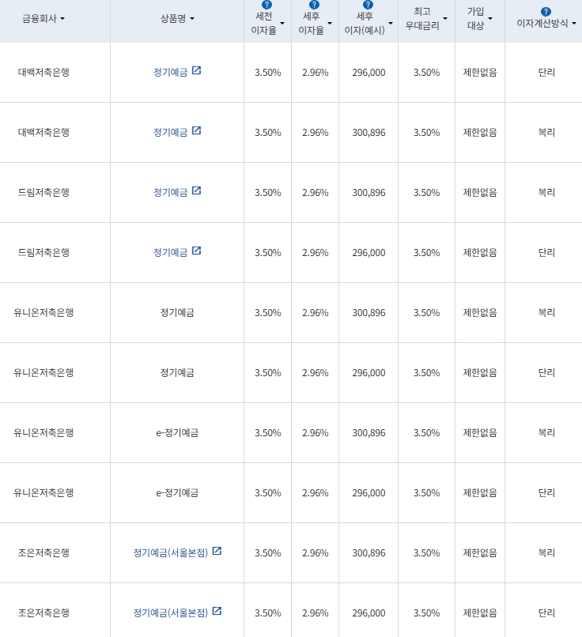Select 유니온저축은행 e-정기예금 단리 bank name
The image size is (582, 637).
click(43, 493)
